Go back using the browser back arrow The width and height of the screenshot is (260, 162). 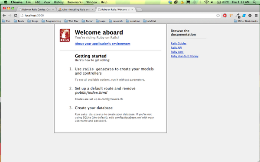tap(4, 16)
